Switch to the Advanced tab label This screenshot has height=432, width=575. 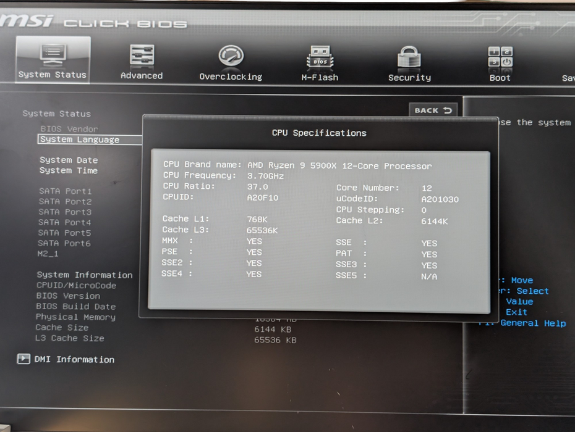[142, 75]
